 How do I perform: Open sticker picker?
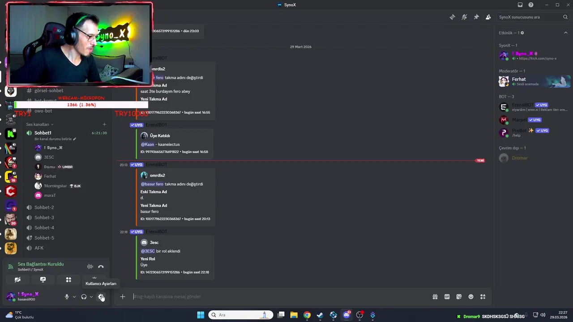pyautogui.click(x=459, y=297)
